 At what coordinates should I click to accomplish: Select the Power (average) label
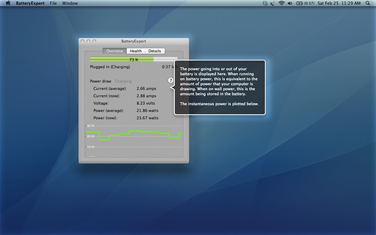pyautogui.click(x=109, y=110)
